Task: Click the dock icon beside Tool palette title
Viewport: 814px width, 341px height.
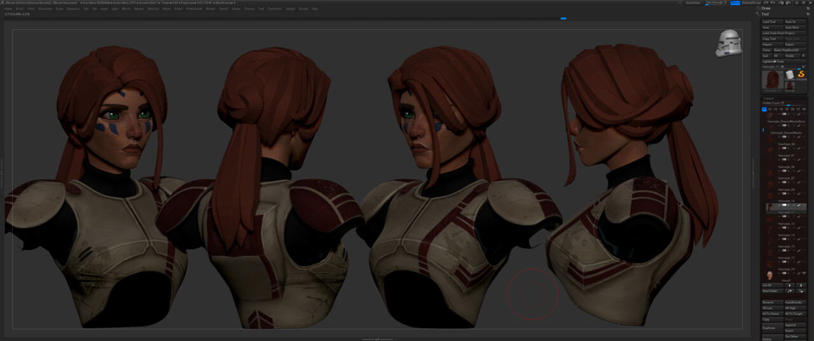Action: pos(808,14)
